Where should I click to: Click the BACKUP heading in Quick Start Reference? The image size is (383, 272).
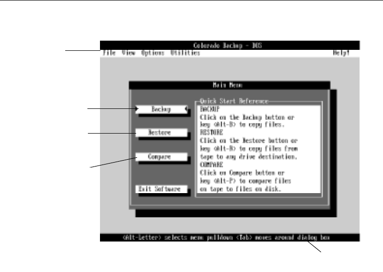coord(210,109)
